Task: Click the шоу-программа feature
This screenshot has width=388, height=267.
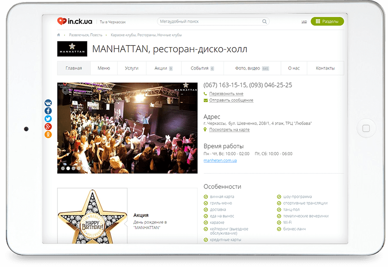Action: [297, 196]
